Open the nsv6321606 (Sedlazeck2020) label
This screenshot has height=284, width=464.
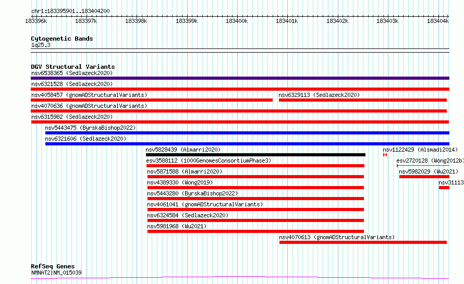(86, 139)
